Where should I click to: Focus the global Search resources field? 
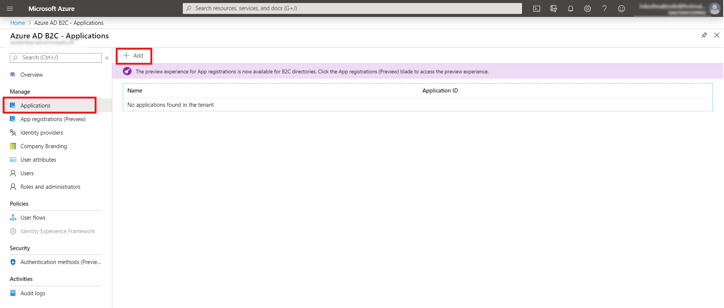click(352, 8)
